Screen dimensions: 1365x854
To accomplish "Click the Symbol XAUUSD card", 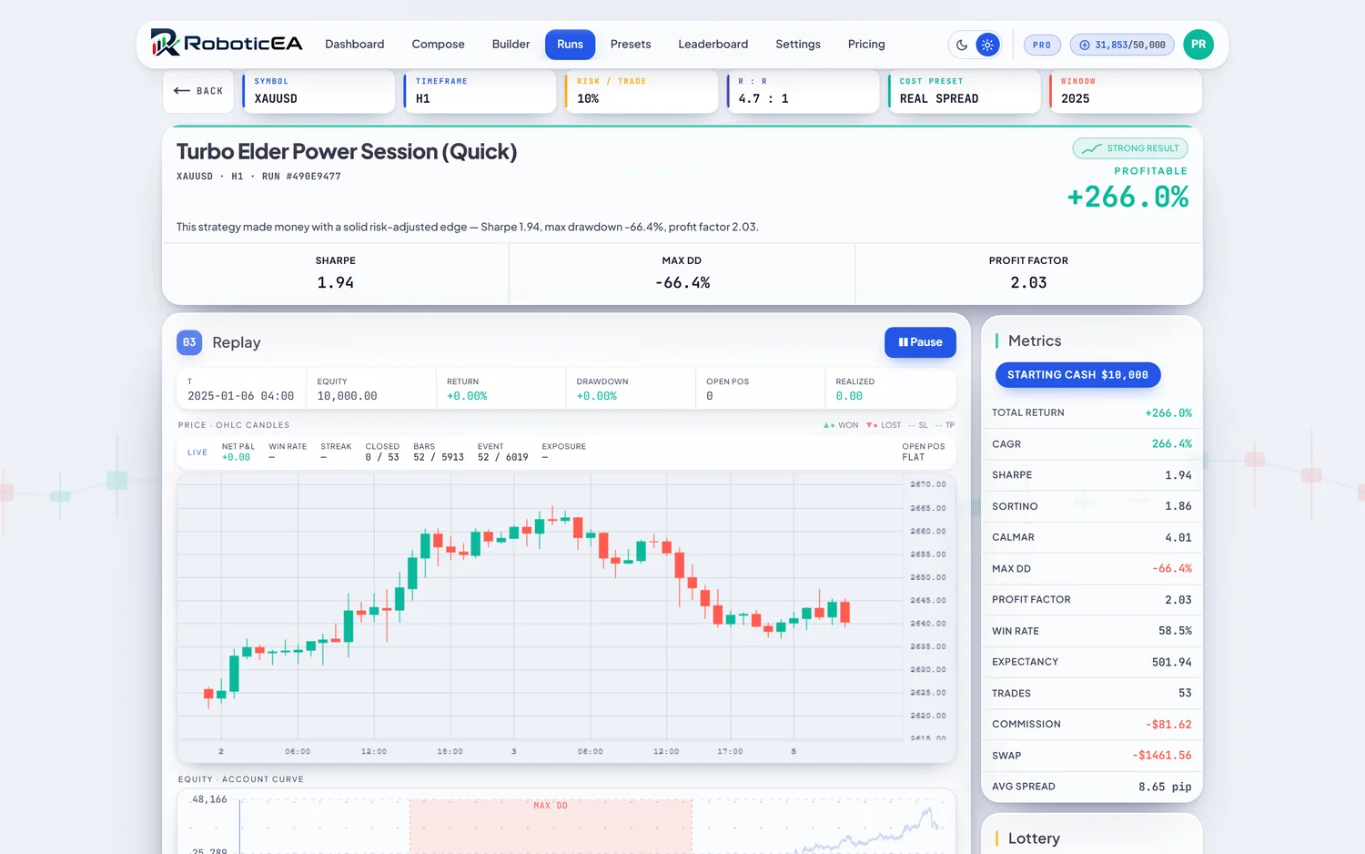I will (x=318, y=91).
